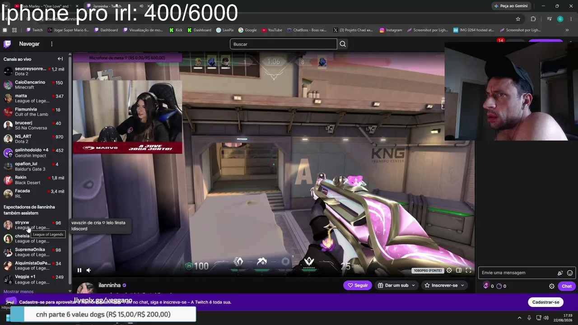Viewport: 578px width, 325px height.
Task: Open ilanninha's profile avatar
Action: 85,288
